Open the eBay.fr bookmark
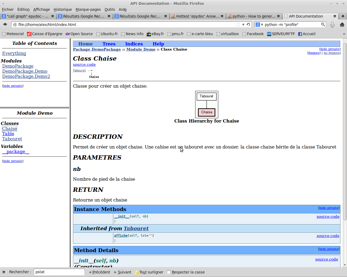 click(155, 34)
